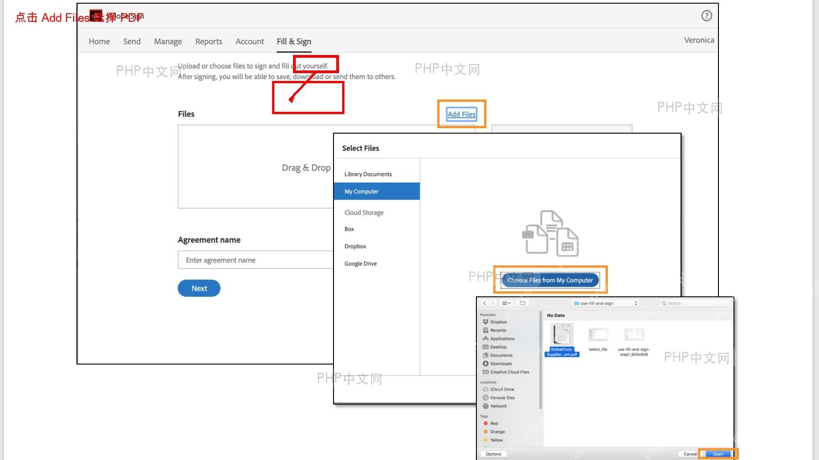This screenshot has height=460, width=819.
Task: Click Open in the file dialog
Action: (718, 454)
